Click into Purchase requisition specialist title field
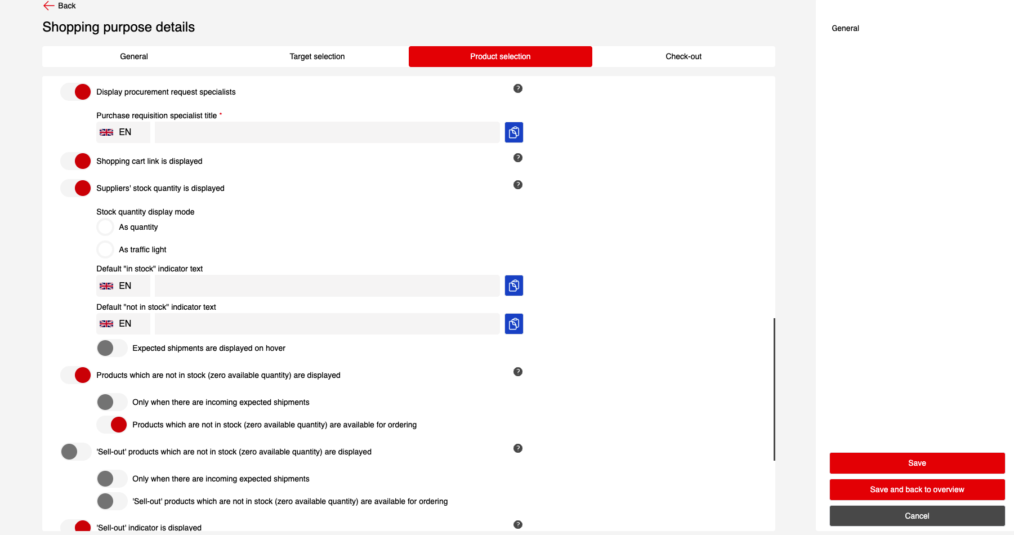Screen dimensions: 1014x535 (327, 132)
